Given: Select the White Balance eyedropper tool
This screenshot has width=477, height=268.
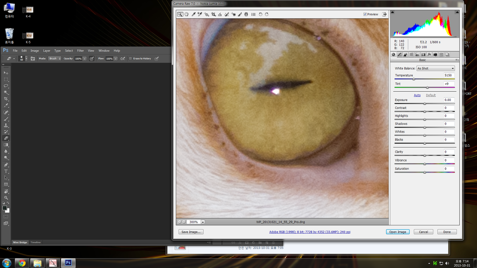Looking at the screenshot, I should [193, 14].
